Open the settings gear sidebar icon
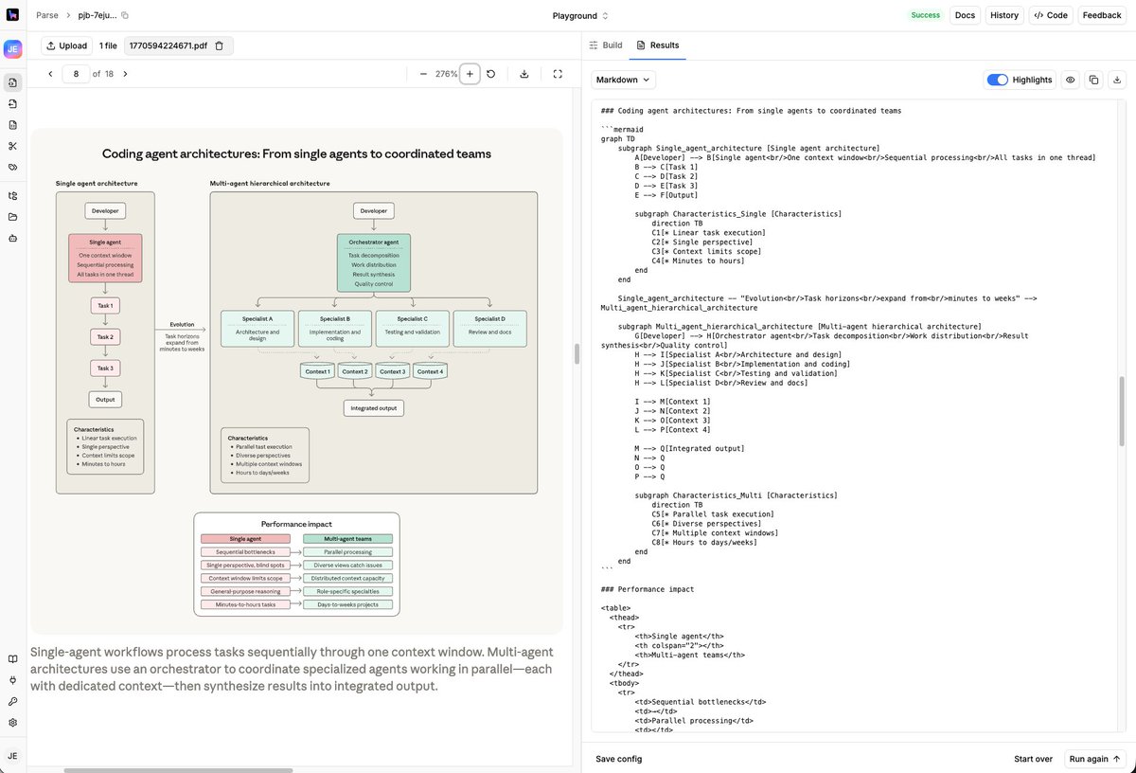Viewport: 1136px width, 773px height. [x=12, y=722]
